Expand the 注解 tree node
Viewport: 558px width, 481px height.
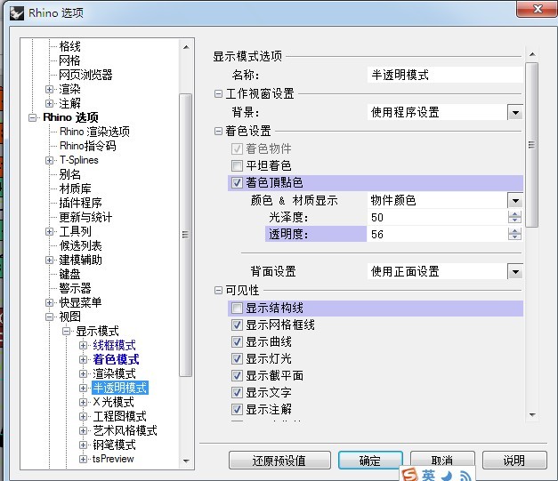point(50,103)
